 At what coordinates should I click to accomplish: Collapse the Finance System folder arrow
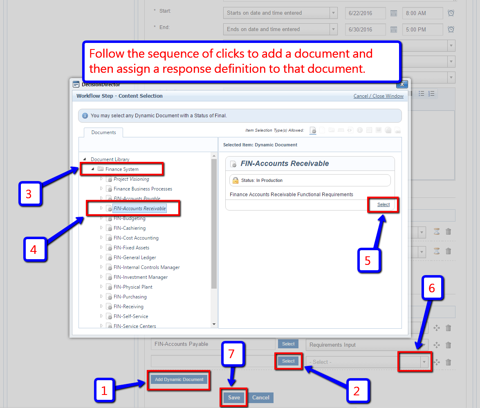click(93, 169)
